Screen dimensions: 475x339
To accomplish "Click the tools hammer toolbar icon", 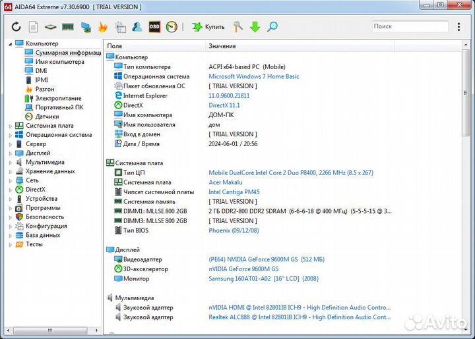I will 237,27.
